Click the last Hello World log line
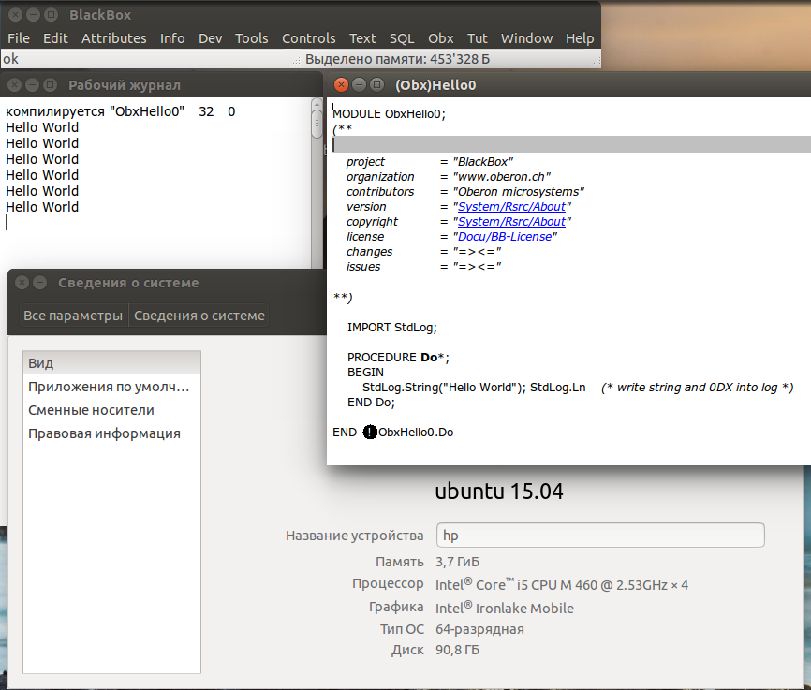Image resolution: width=811 pixels, height=690 pixels. click(42, 207)
